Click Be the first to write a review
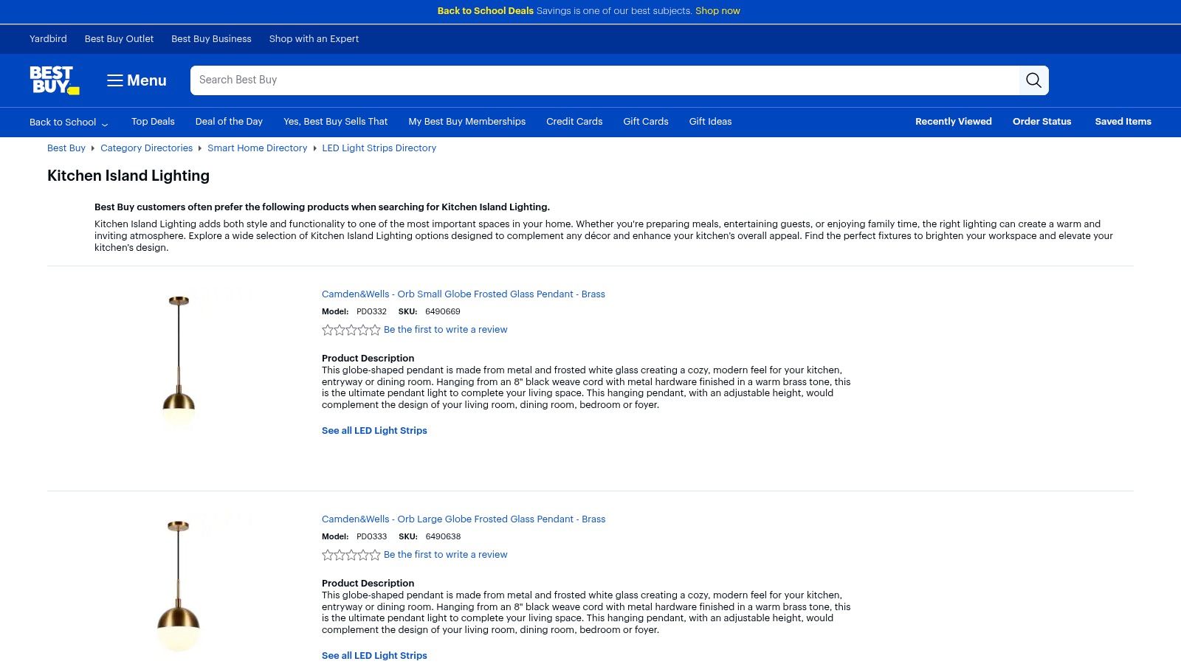The width and height of the screenshot is (1181, 664). coord(446,330)
